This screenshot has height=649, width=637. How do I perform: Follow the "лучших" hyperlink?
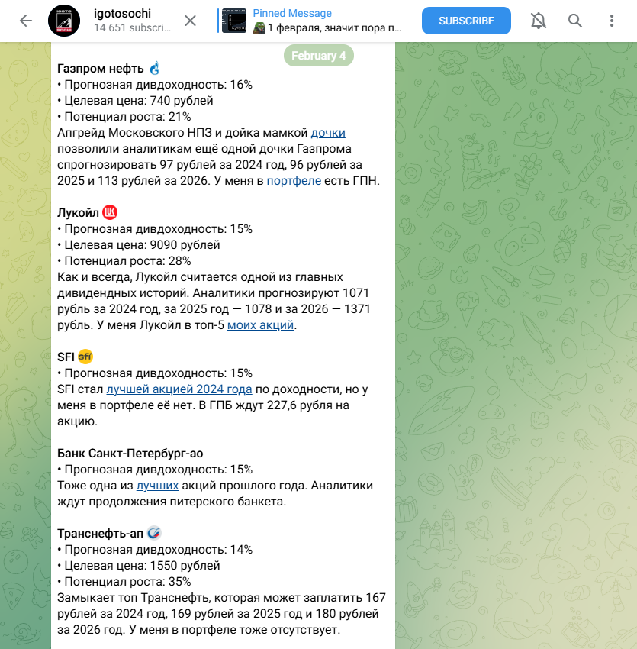tap(158, 486)
